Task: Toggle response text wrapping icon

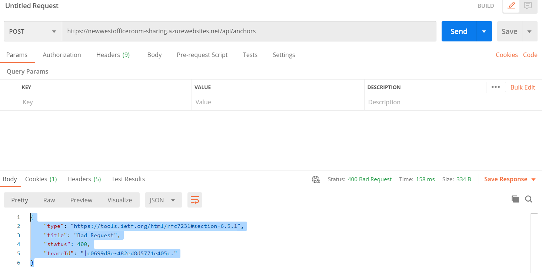Action: (x=194, y=199)
